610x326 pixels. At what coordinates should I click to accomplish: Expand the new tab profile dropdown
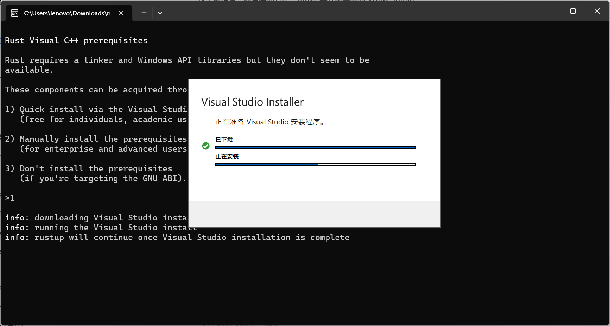(x=160, y=13)
